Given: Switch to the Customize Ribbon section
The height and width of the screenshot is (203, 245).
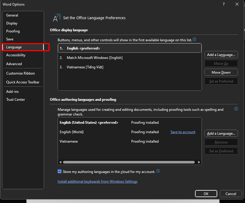Looking at the screenshot, I should tap(20, 73).
